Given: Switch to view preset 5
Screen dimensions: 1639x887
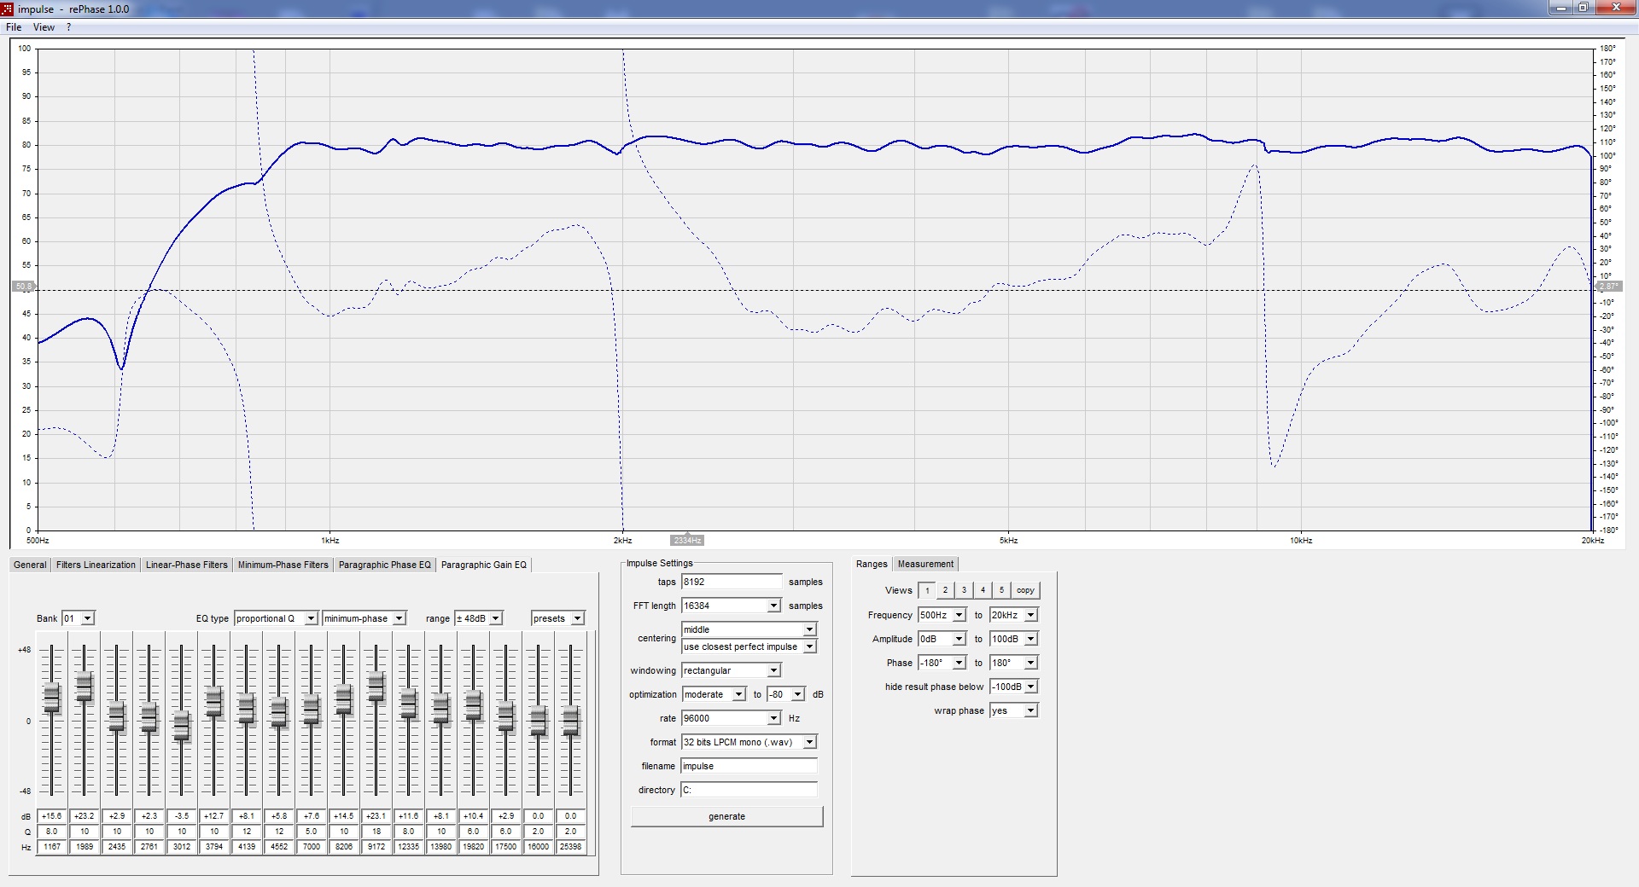Looking at the screenshot, I should click(1001, 590).
